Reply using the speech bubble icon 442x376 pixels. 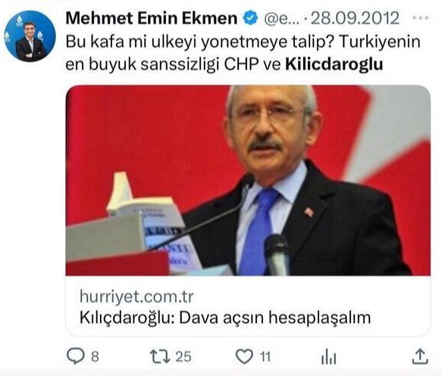pos(76,356)
